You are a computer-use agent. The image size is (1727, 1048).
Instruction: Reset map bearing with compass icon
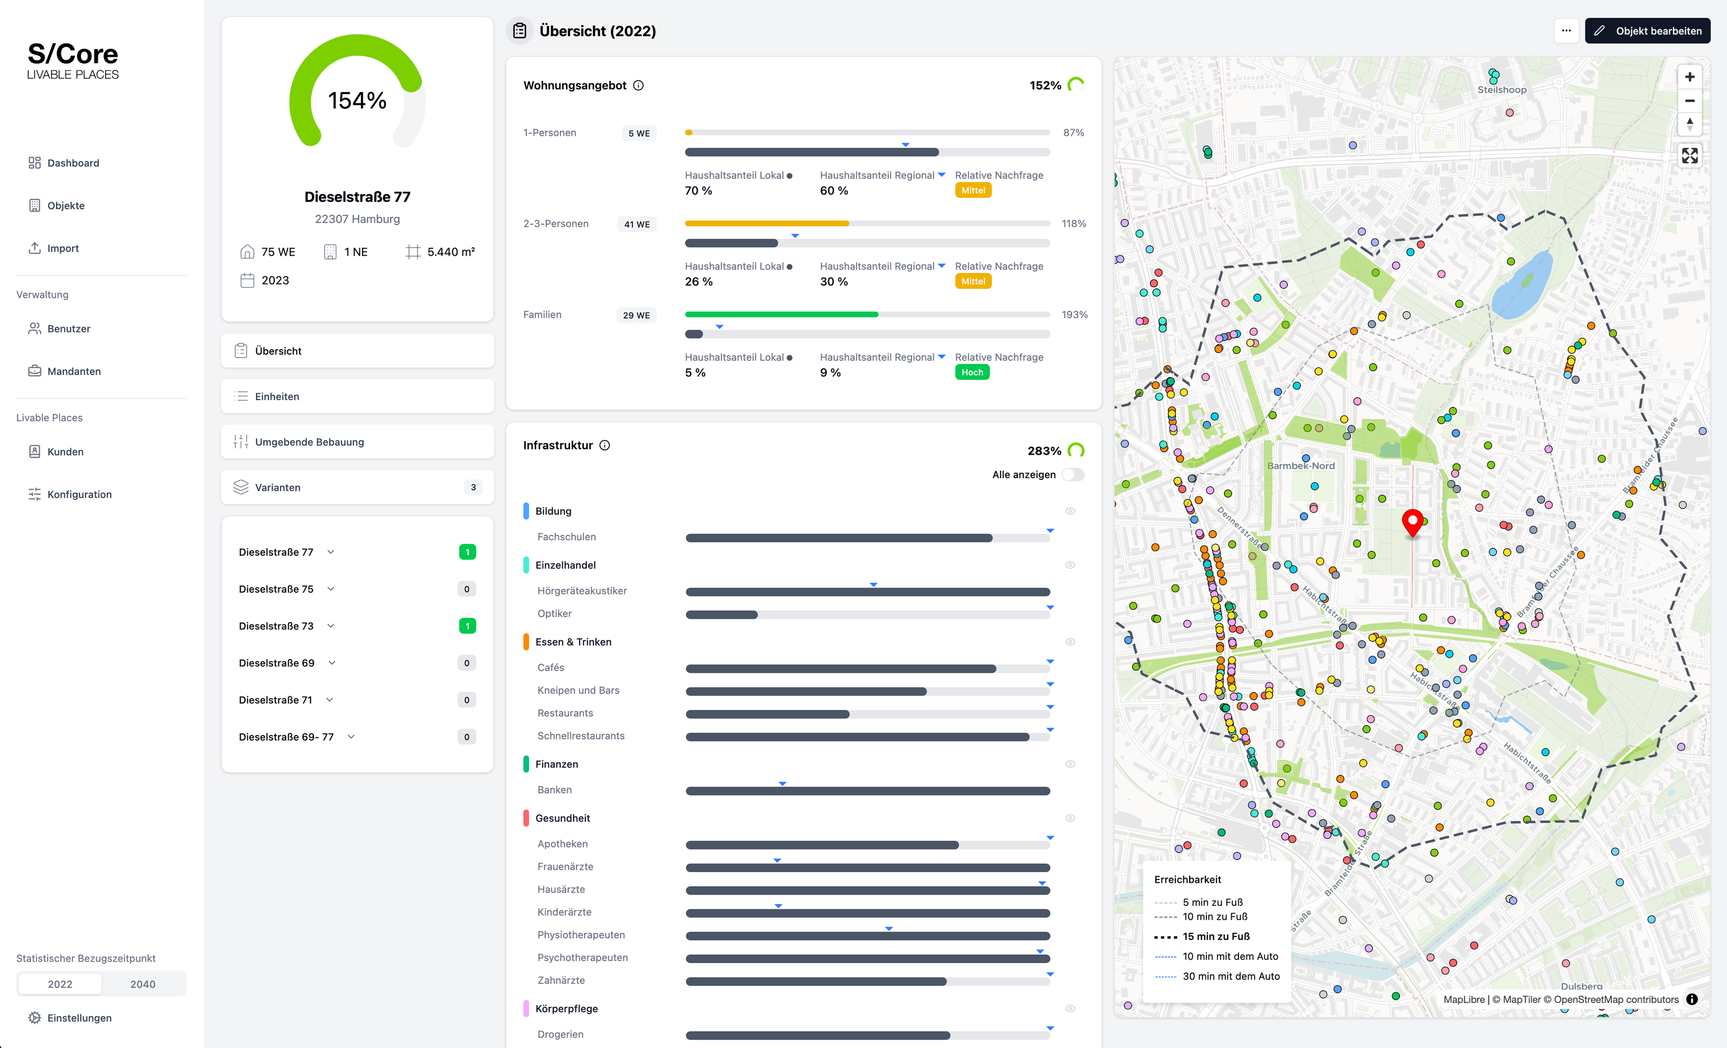[1689, 124]
